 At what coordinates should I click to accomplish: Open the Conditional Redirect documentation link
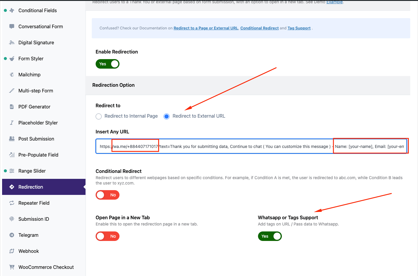point(259,28)
